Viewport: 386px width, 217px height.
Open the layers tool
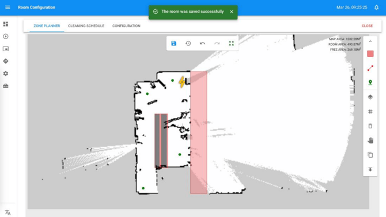coord(370,97)
